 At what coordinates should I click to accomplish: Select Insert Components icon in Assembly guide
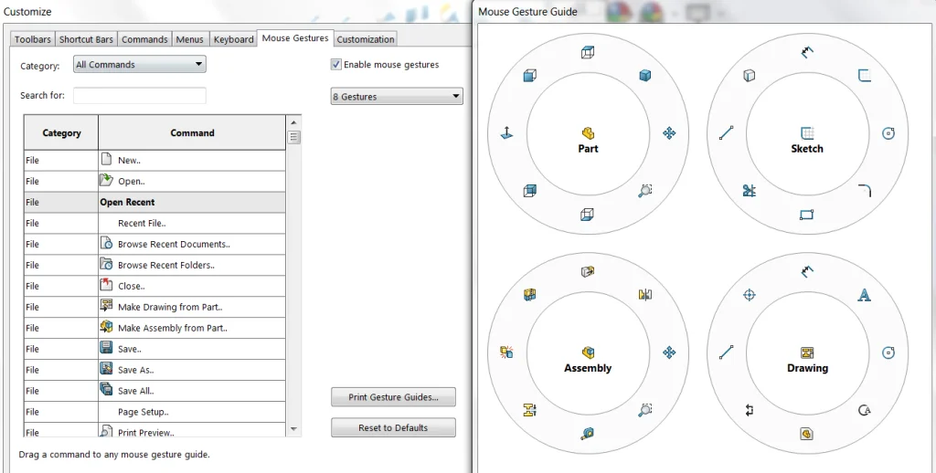click(x=588, y=272)
